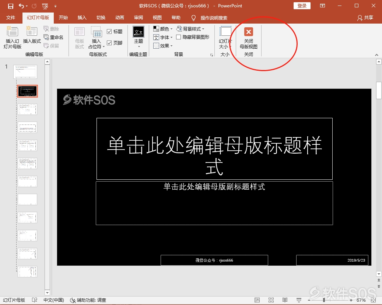Zoom in with the plus button
The width and height of the screenshot is (382, 305).
[x=351, y=300]
